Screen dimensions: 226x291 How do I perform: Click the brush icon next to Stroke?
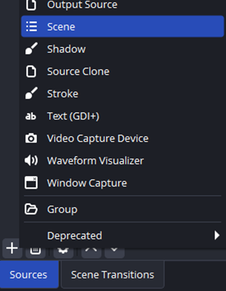(31, 93)
